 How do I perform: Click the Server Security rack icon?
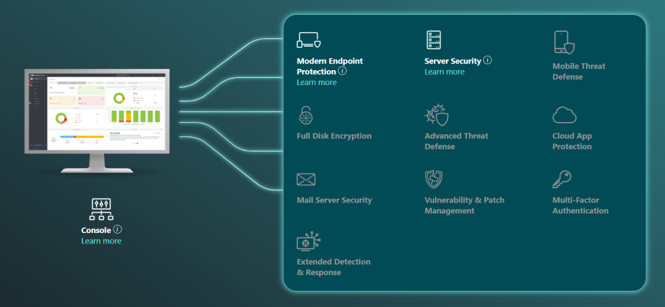pos(434,40)
